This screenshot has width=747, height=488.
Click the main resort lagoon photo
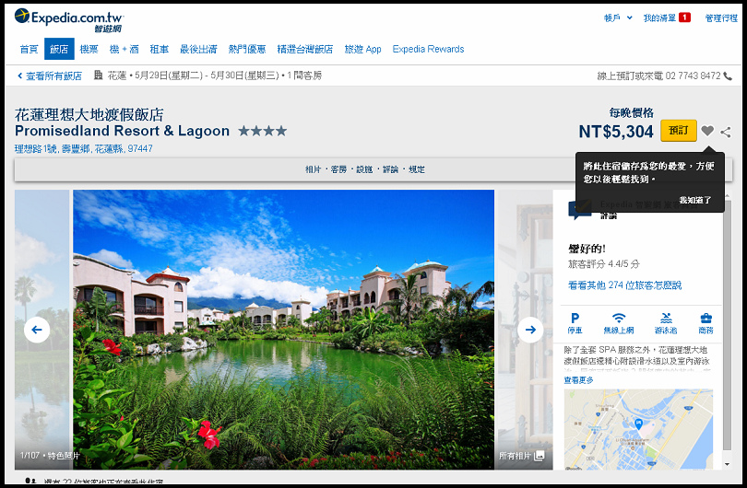[283, 329]
